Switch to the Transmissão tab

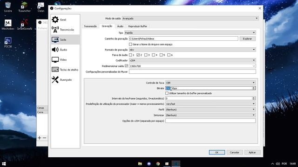[90, 26]
